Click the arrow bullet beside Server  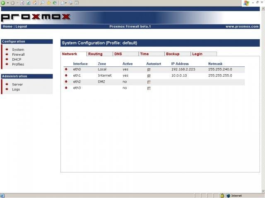click(7, 84)
